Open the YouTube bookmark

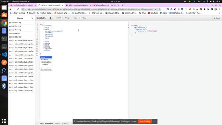click(153, 13)
